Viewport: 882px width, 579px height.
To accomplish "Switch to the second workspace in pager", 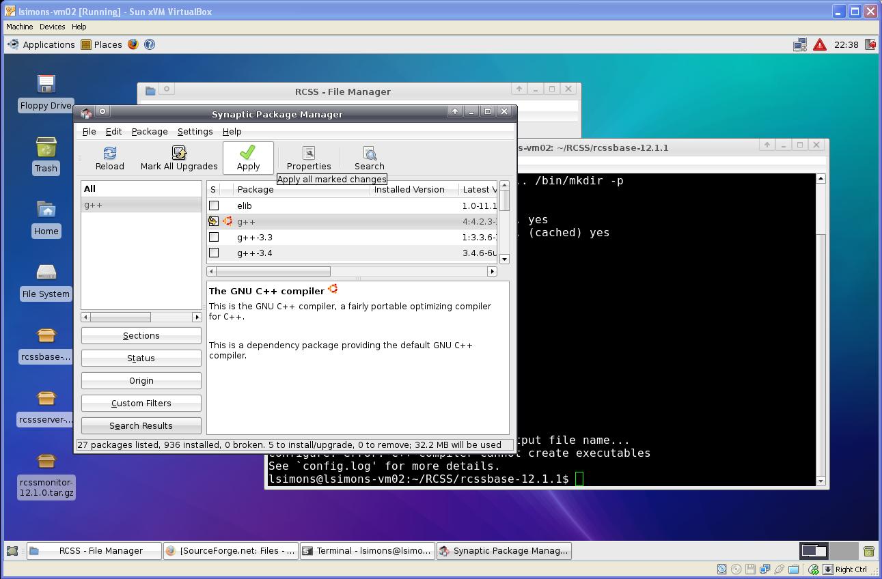I will pyautogui.click(x=844, y=550).
